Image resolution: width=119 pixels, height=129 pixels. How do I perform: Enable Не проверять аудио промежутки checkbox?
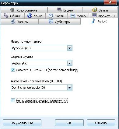pos(13,101)
